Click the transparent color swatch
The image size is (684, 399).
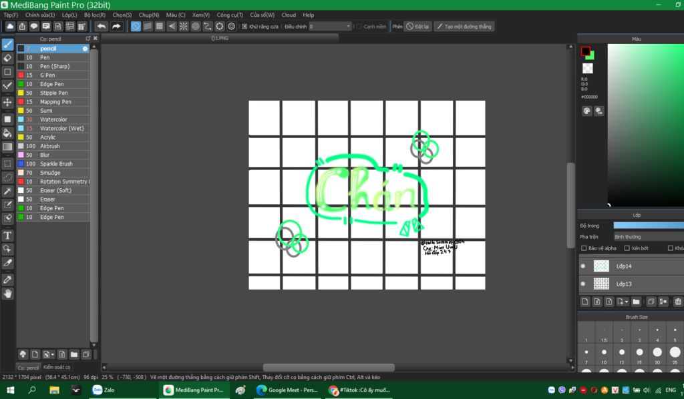[588, 68]
